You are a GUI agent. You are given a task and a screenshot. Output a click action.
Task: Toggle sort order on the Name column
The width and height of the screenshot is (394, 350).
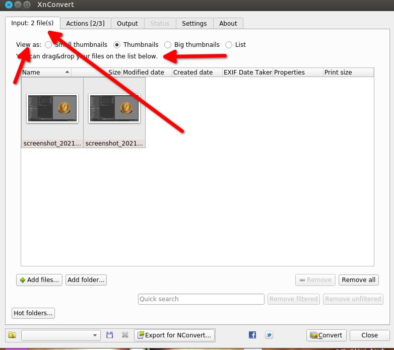coord(46,73)
